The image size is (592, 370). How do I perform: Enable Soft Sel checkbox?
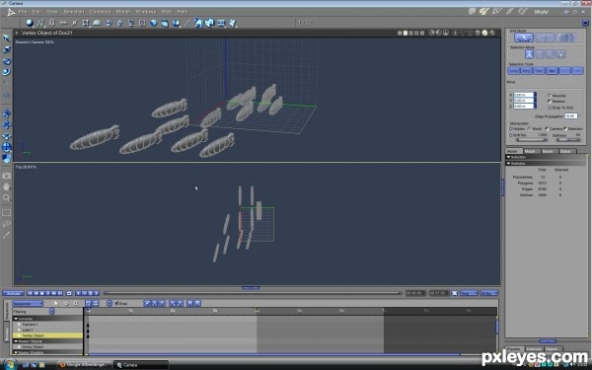pyautogui.click(x=511, y=135)
